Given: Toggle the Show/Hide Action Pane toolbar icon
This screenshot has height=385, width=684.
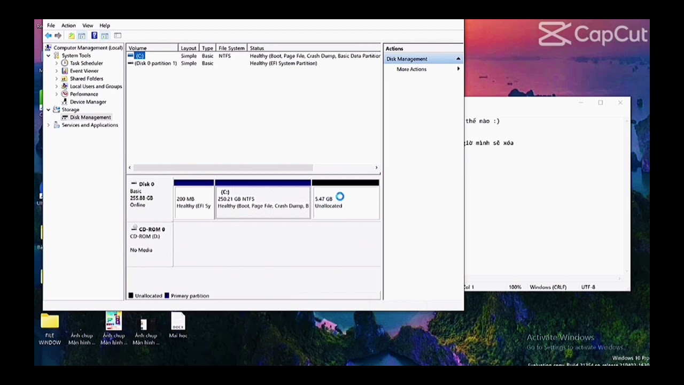Looking at the screenshot, I should click(x=105, y=36).
